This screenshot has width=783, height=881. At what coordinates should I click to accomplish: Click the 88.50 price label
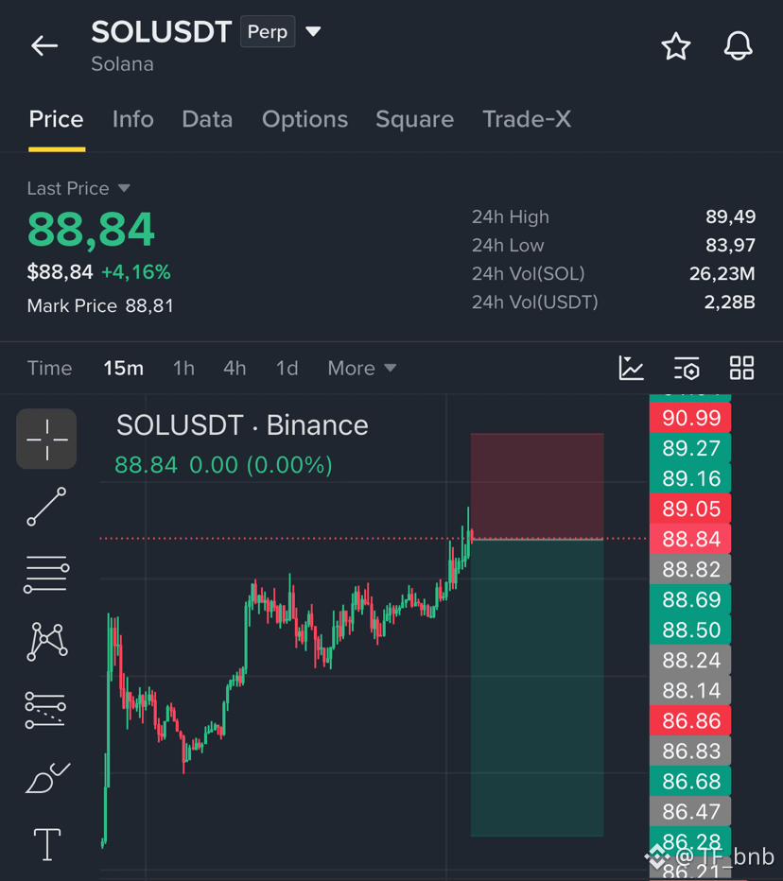(690, 630)
